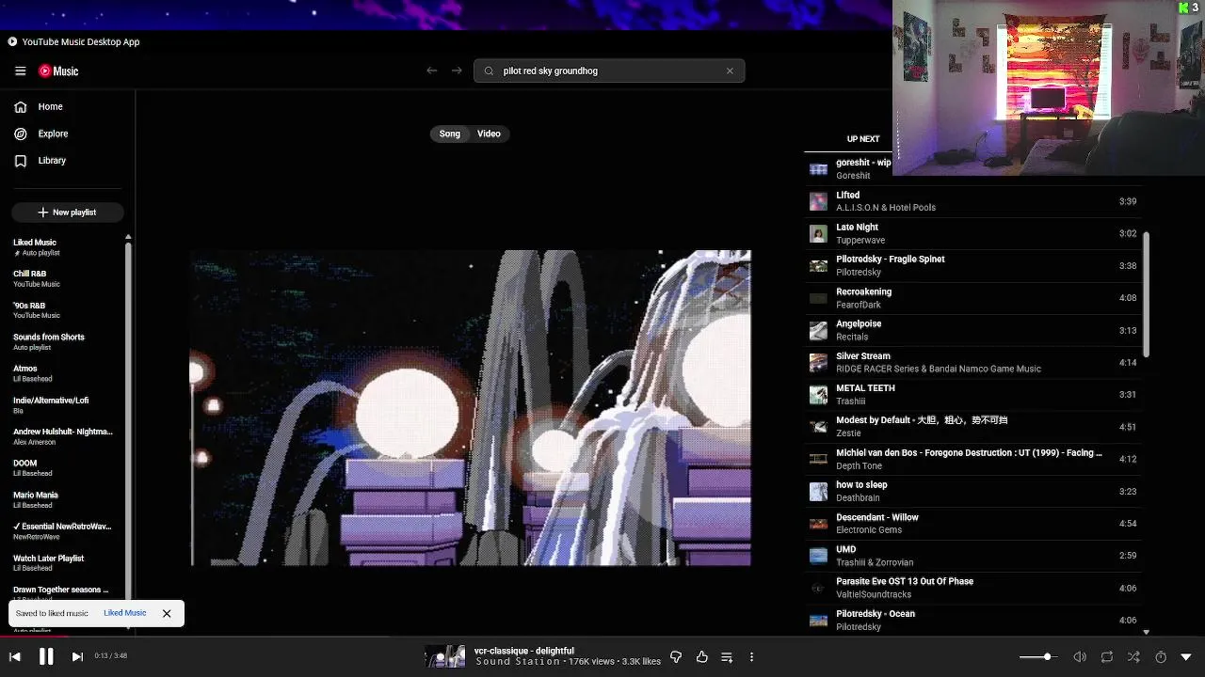1205x677 pixels.
Task: Play Pilotredsky - Fragile Spinet in queue
Action: click(973, 266)
